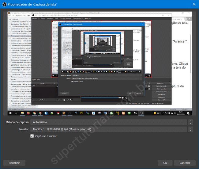Viewport: 199px width, 169px height.
Task: Click the arrows at the end of the Automático field
Action: click(x=191, y=122)
